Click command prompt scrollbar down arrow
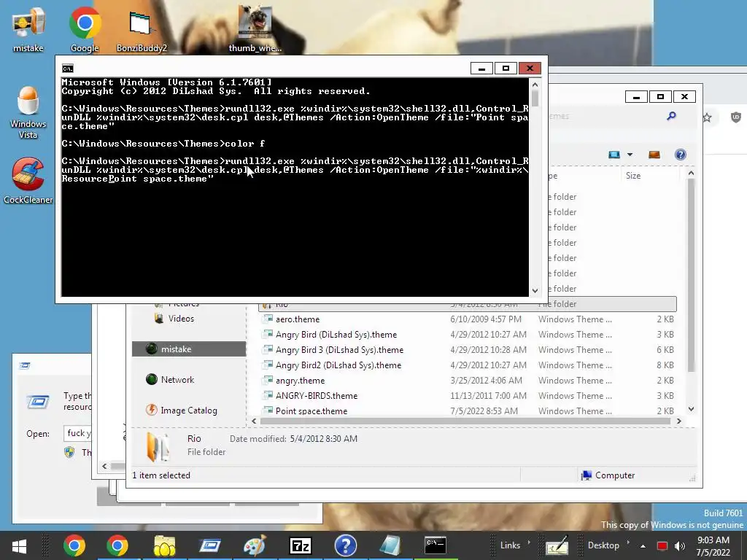Image resolution: width=747 pixels, height=560 pixels. [535, 290]
